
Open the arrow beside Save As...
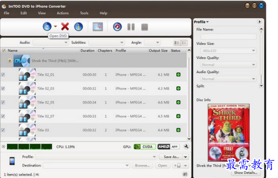pyautogui.click(x=186, y=157)
